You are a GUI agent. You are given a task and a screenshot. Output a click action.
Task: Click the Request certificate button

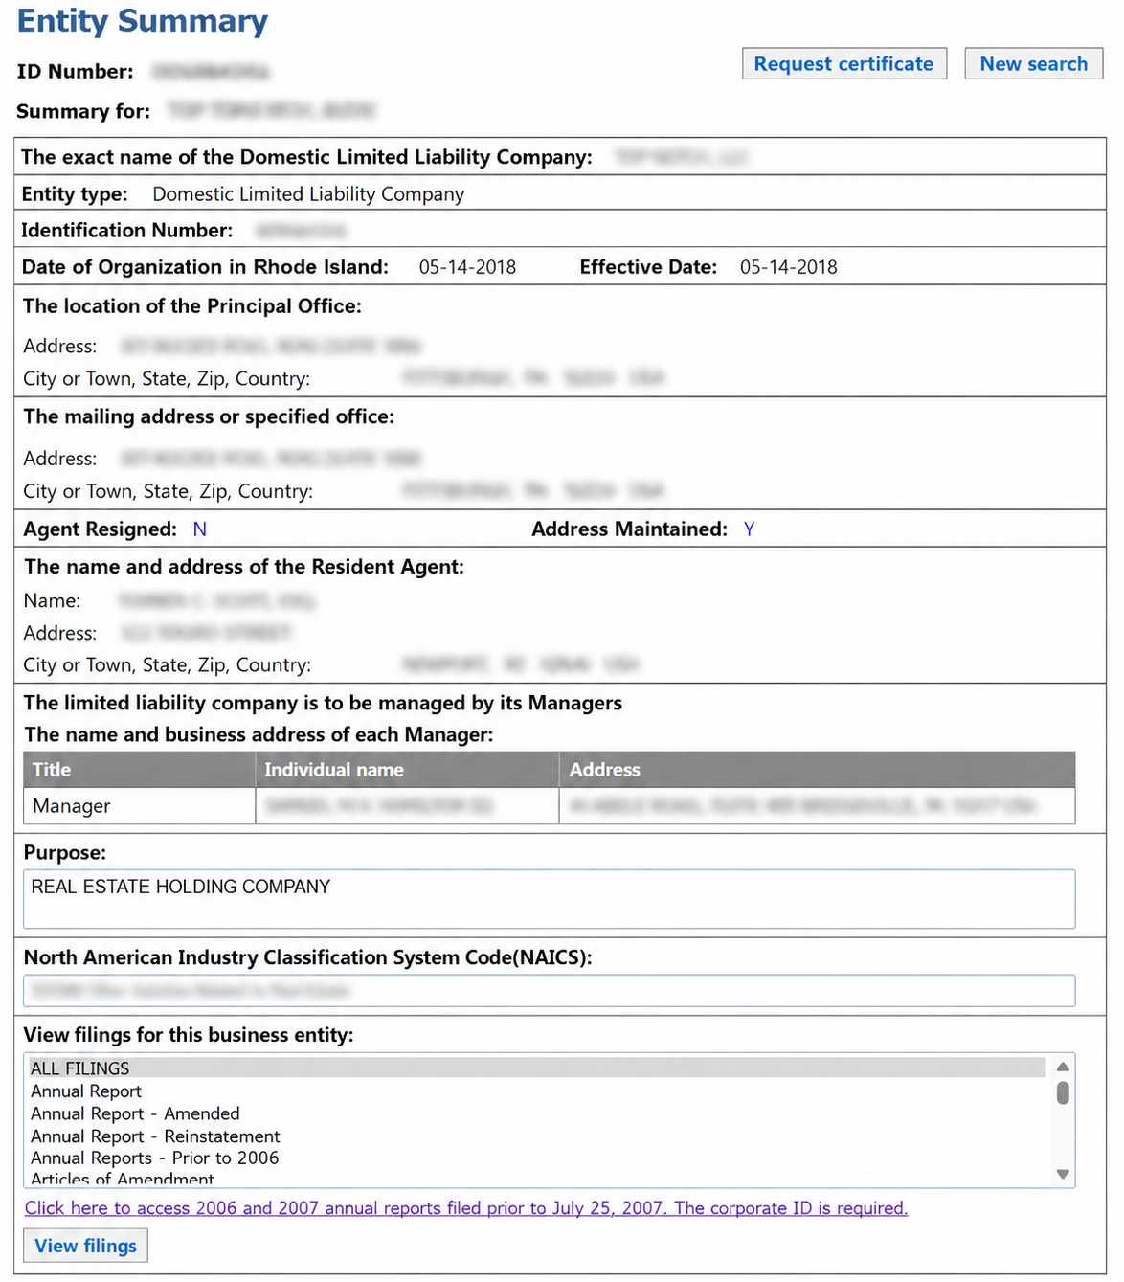coord(843,64)
